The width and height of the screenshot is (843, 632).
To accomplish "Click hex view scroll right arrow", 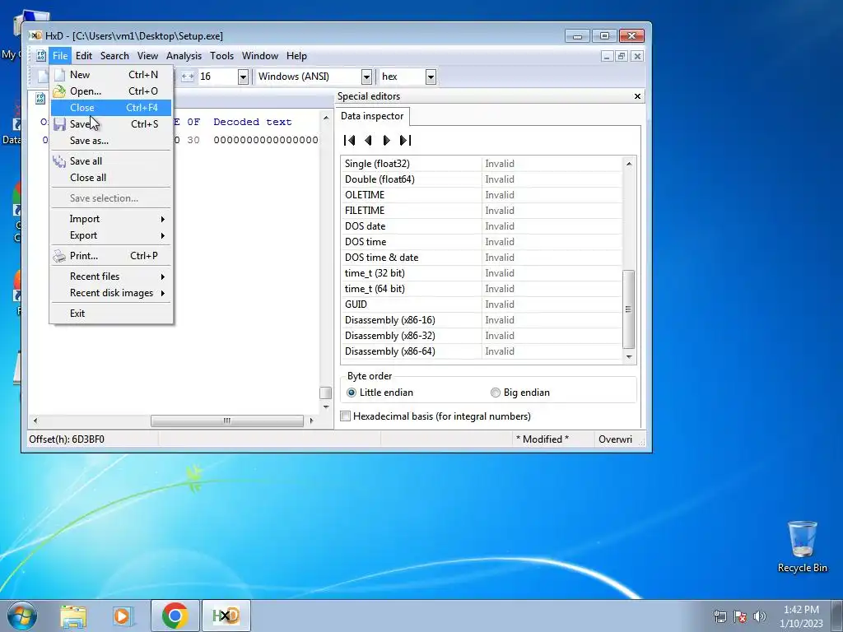I will click(x=311, y=421).
